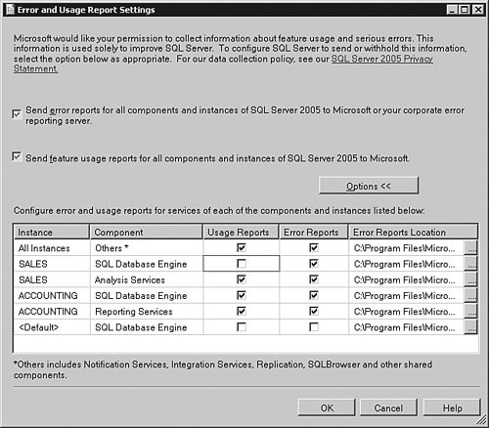Click browse button for All Instances location
This screenshot has width=489, height=428.
[470, 248]
